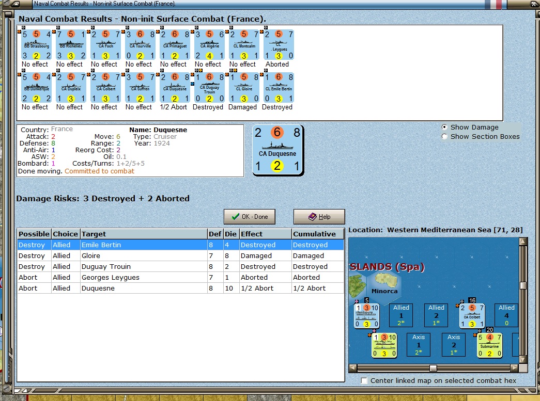Screen dimensions: 540x401
Task: Select the BB Dunkerque counter
Action: click(36, 88)
